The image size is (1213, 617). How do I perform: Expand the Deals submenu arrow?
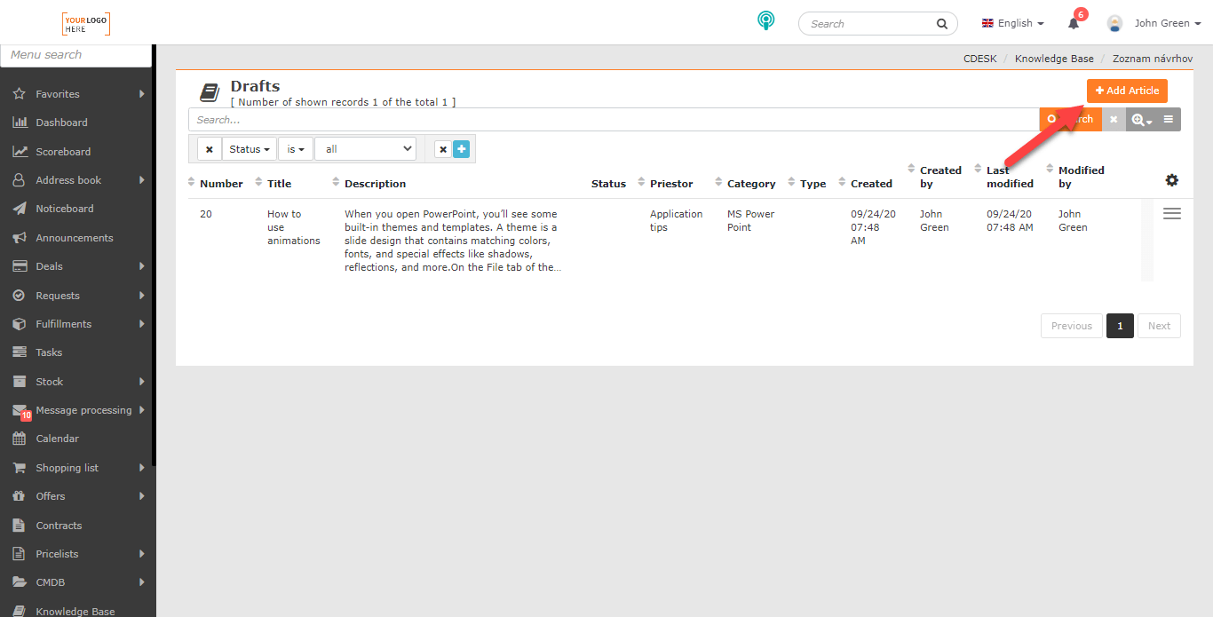click(x=142, y=266)
